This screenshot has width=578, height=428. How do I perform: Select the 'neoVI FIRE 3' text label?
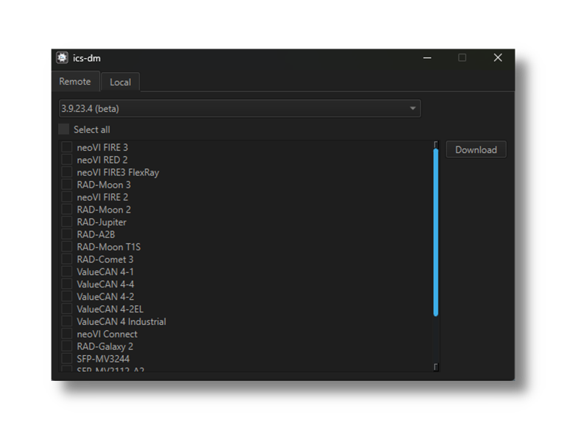(x=102, y=148)
